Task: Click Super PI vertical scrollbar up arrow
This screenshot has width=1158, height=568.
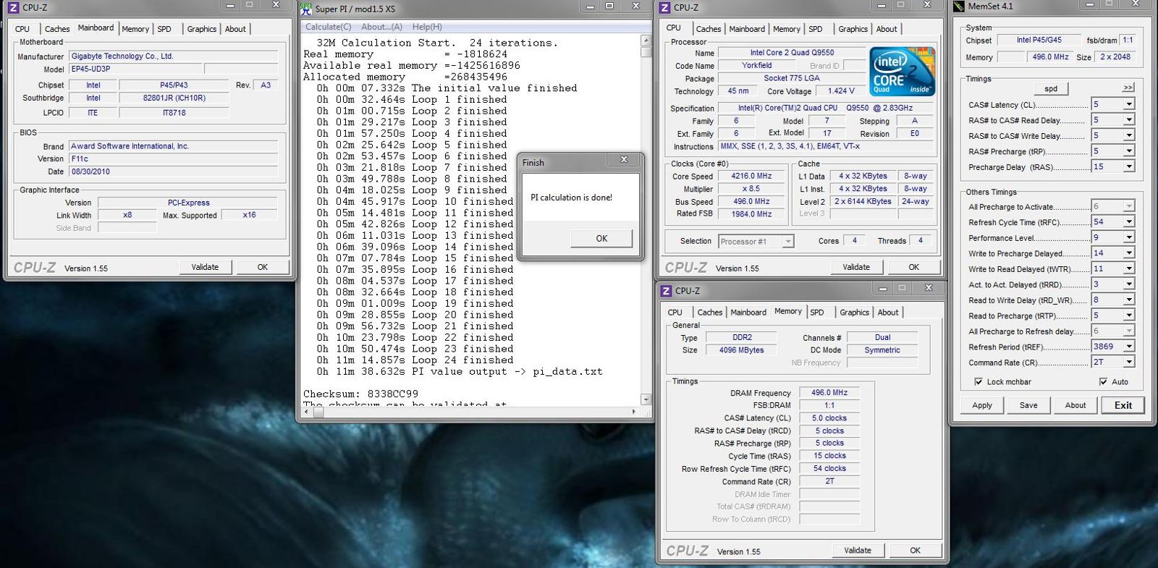Action: (x=646, y=41)
